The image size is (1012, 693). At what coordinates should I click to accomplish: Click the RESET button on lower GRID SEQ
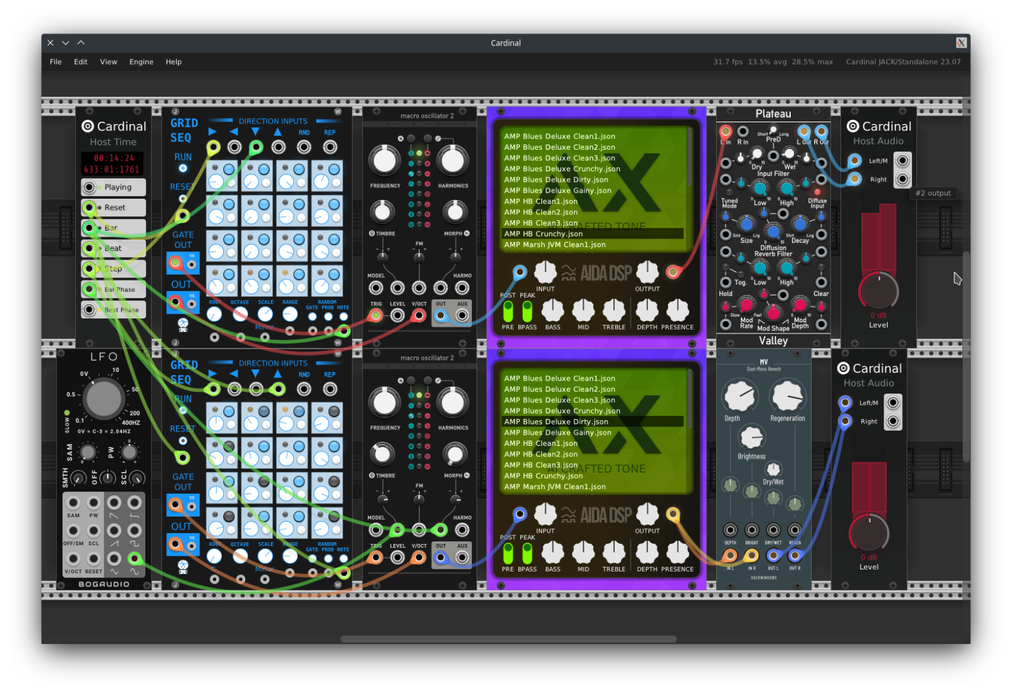(183, 440)
